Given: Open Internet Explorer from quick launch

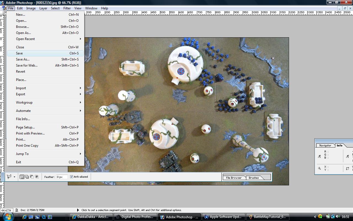Looking at the screenshot, I should point(25,217).
